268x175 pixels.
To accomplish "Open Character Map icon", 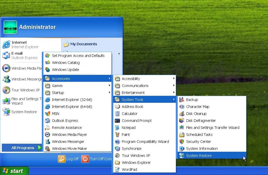I will click(182, 106).
